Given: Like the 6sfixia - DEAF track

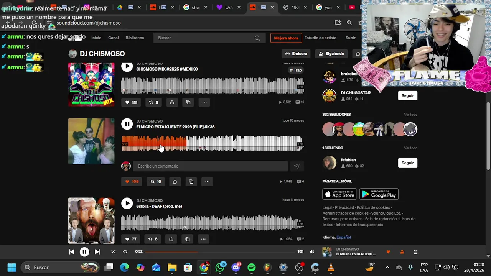Looking at the screenshot, I should coord(131,239).
